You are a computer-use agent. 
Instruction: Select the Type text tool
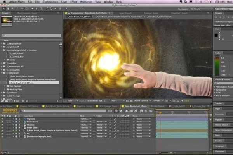point(41,9)
